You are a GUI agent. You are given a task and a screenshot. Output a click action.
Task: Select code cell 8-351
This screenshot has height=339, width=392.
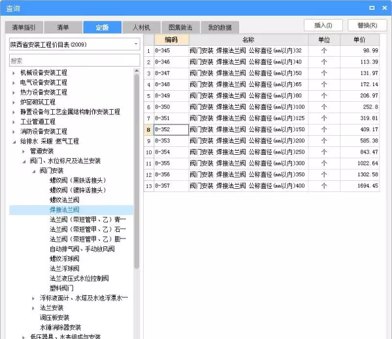click(171, 118)
